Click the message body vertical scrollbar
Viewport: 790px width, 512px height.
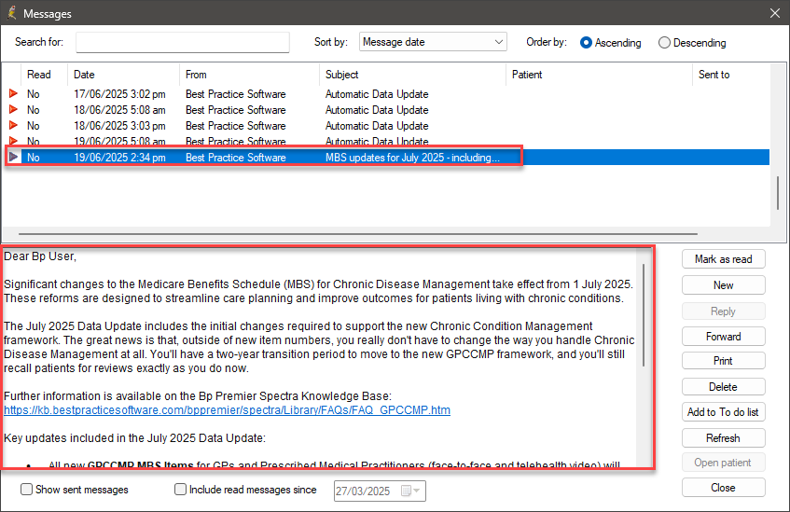[644, 315]
